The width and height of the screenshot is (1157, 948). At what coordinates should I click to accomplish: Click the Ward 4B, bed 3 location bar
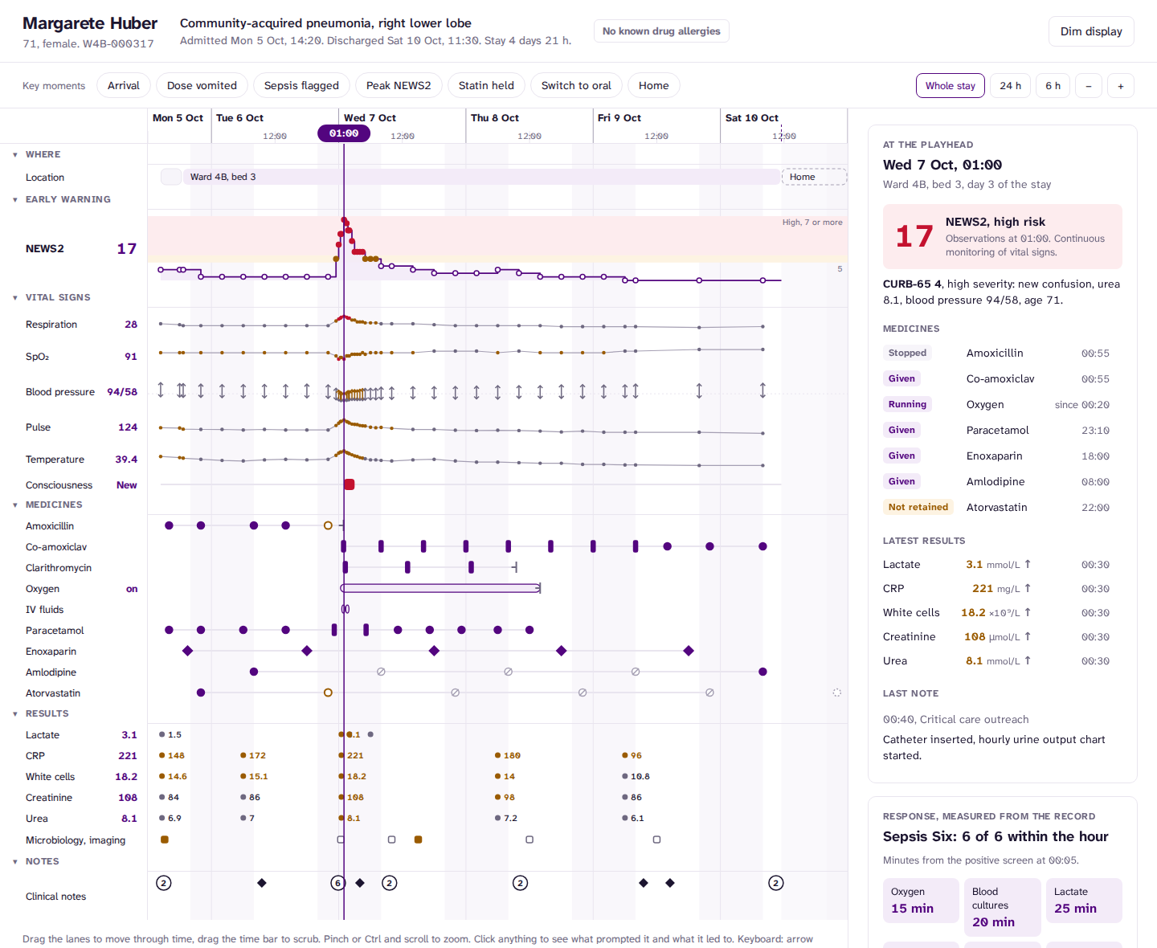pyautogui.click(x=482, y=177)
